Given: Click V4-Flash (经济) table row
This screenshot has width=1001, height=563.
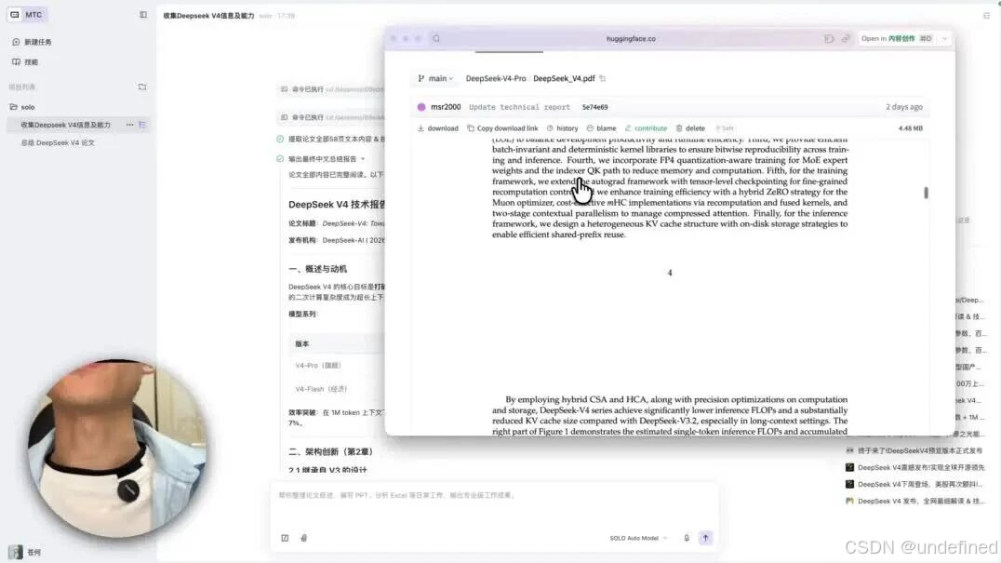Looking at the screenshot, I should [x=337, y=389].
